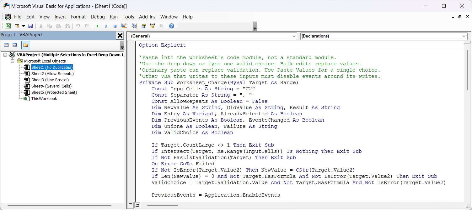Open Project Explorer toolbar icon
This screenshot has height=210, width=472.
tap(135, 26)
